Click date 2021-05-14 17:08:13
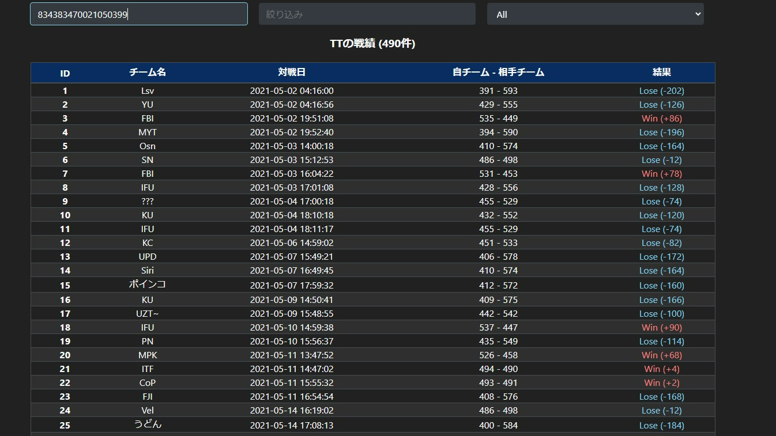 (292, 425)
